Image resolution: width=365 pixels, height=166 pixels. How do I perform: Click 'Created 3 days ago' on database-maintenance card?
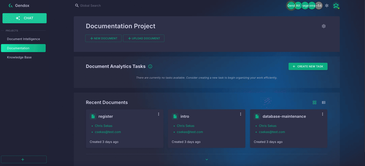tap(268, 142)
